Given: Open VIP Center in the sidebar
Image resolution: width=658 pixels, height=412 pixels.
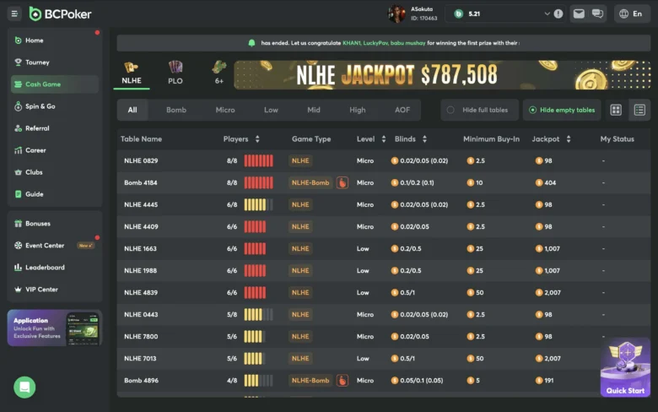Looking at the screenshot, I should pos(55,290).
